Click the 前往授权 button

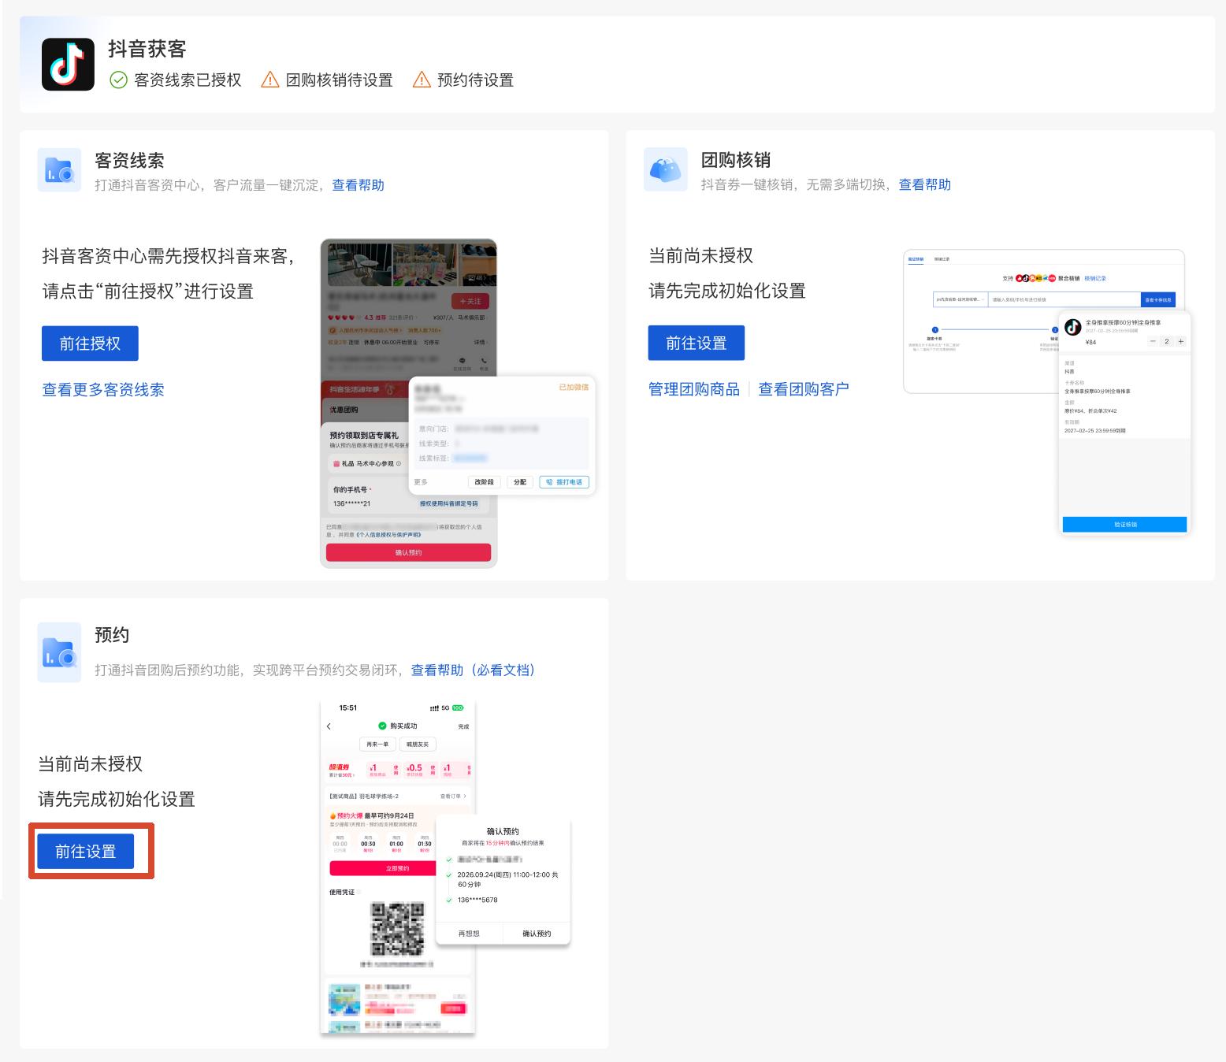pos(90,343)
